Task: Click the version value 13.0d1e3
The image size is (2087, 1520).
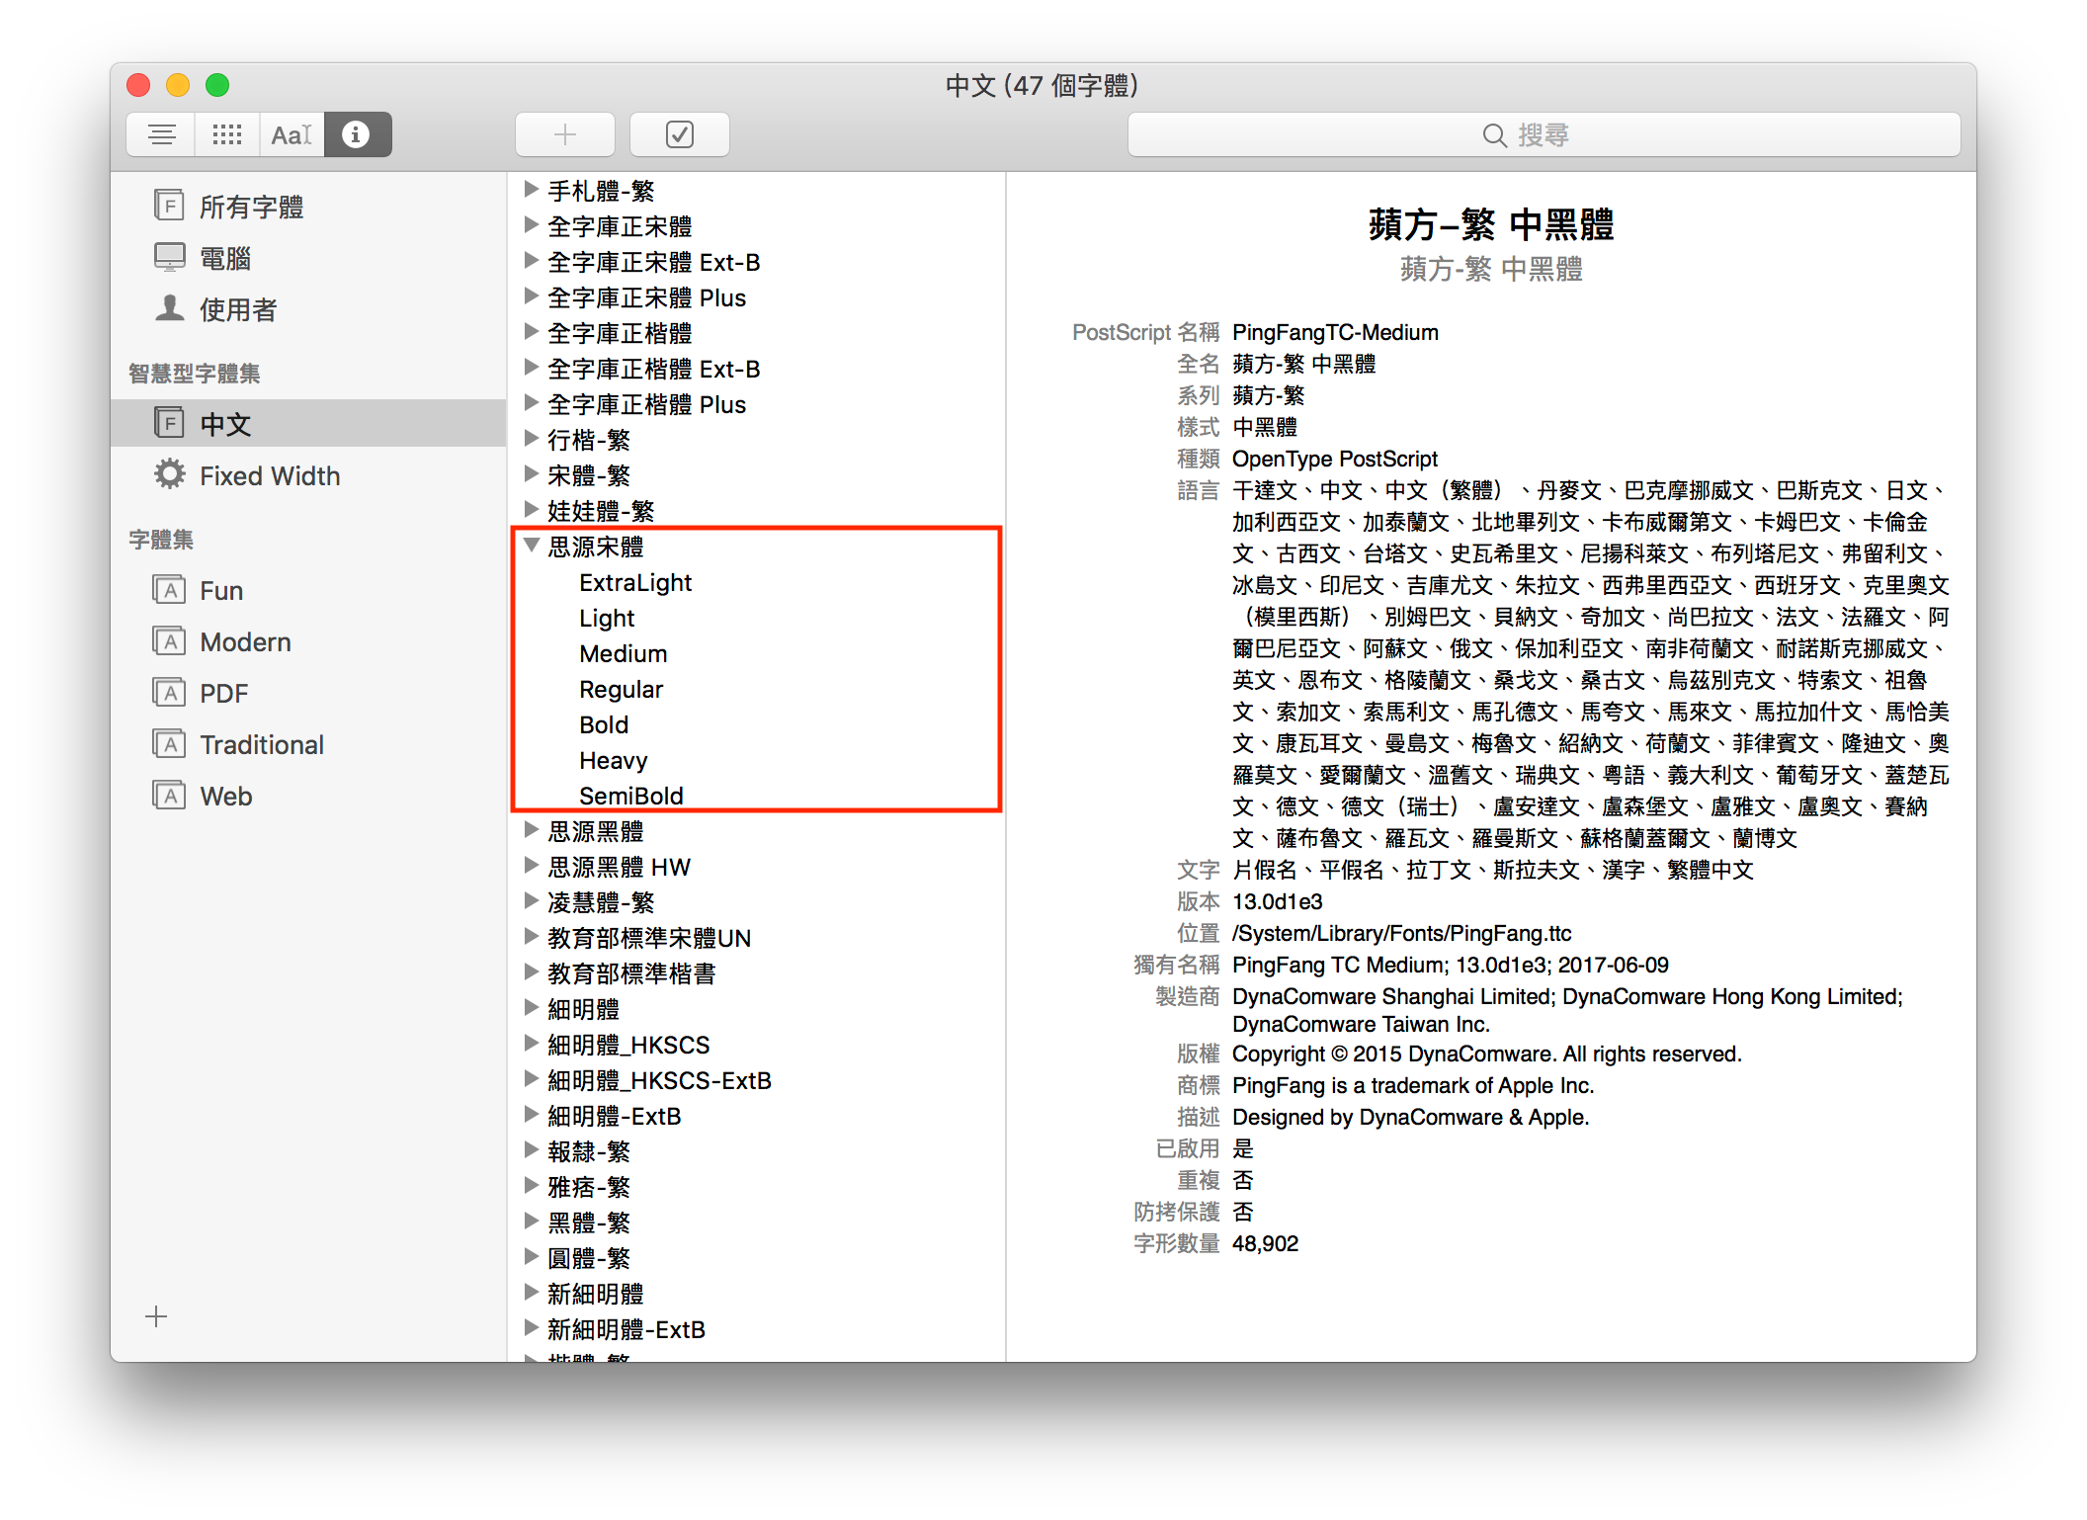Action: pos(1277,901)
